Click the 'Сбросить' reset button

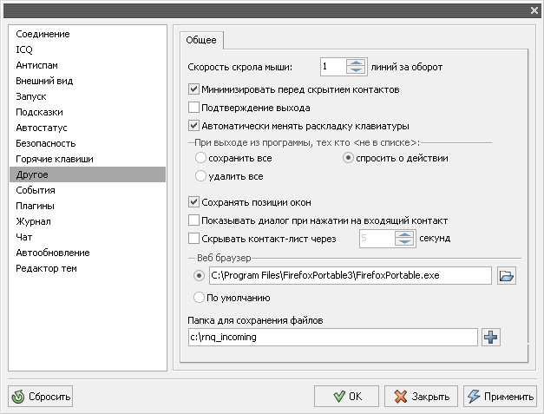tap(40, 396)
